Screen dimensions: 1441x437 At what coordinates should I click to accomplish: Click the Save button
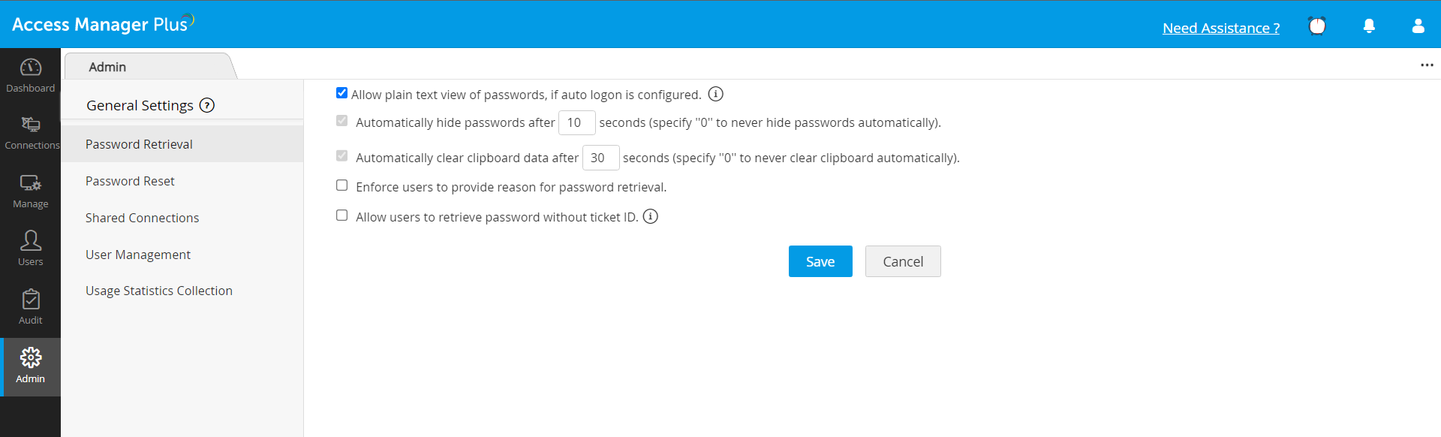tap(820, 261)
